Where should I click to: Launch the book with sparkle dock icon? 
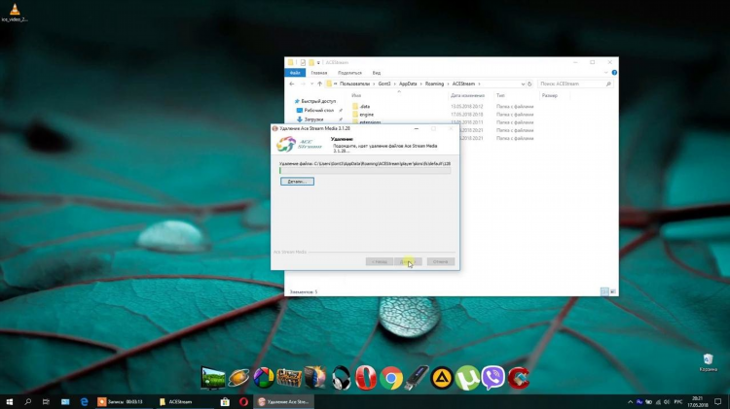tap(315, 377)
